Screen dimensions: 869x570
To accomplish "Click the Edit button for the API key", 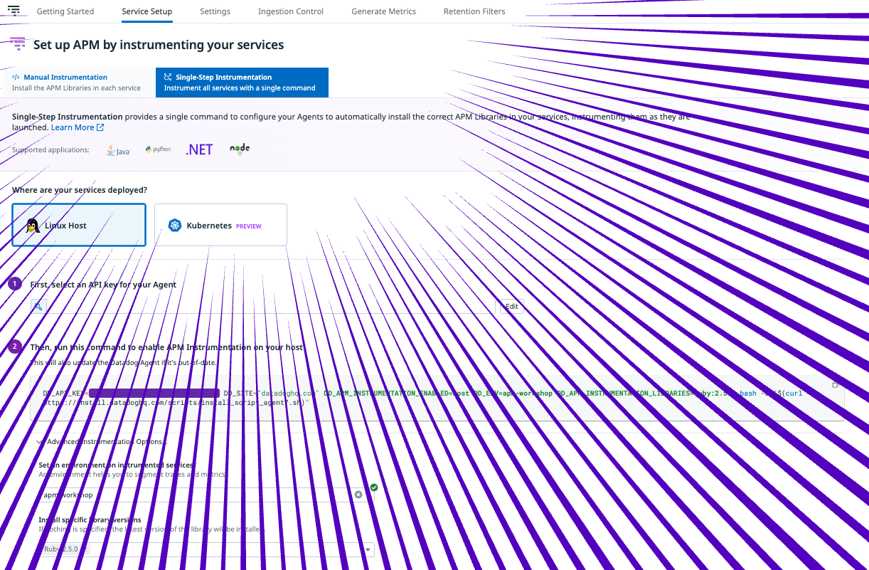I will coord(512,307).
